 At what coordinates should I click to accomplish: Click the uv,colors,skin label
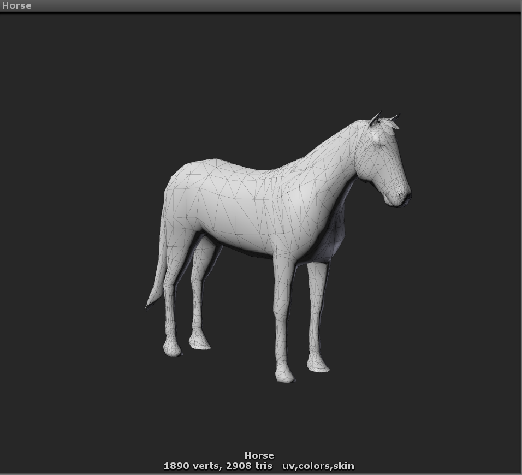point(317,466)
